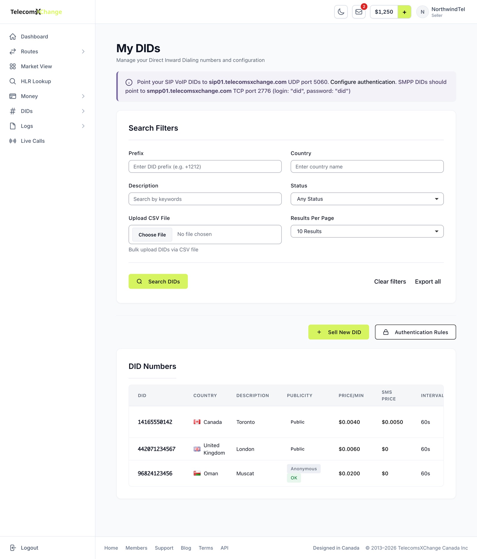Open Market View grid icon
Viewport: 477px width, 559px height.
[13, 66]
